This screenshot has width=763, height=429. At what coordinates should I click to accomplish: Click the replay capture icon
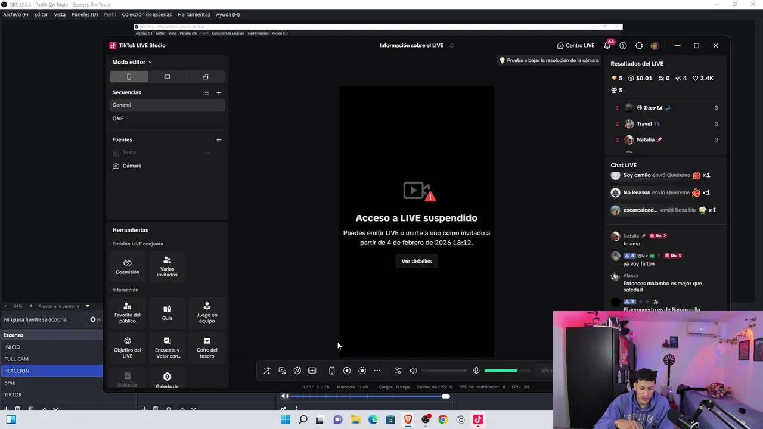[x=362, y=371]
